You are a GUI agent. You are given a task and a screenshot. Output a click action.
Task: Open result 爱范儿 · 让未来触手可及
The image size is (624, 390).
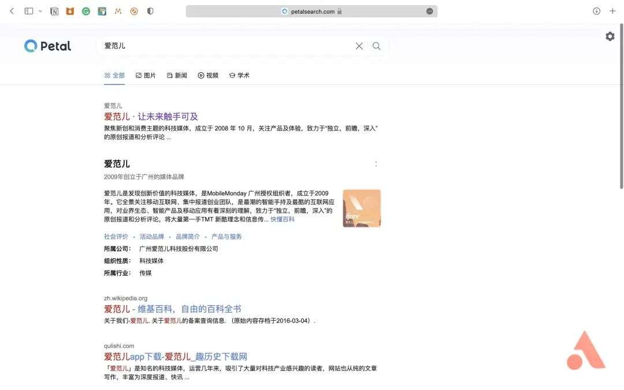(151, 117)
